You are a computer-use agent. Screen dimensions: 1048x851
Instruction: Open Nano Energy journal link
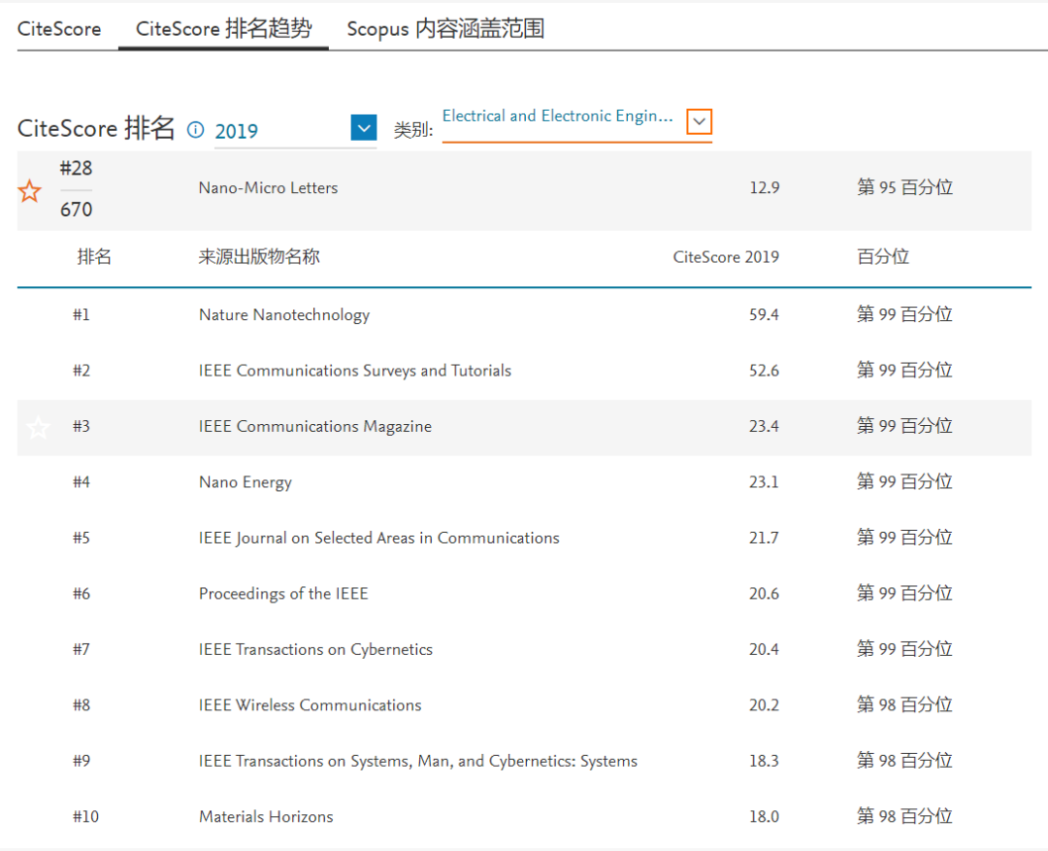pos(246,482)
